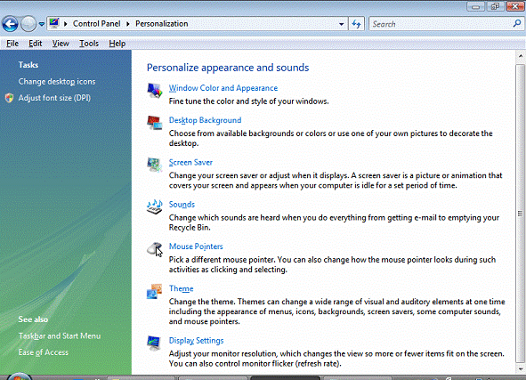Click the vertical scrollbar down arrow
This screenshot has height=380, width=526.
pos(521,369)
